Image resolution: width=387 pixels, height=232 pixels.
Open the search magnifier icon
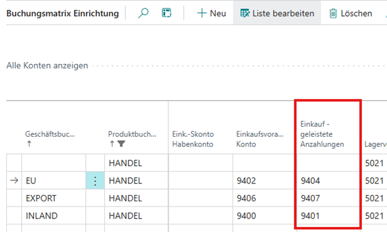pyautogui.click(x=143, y=13)
